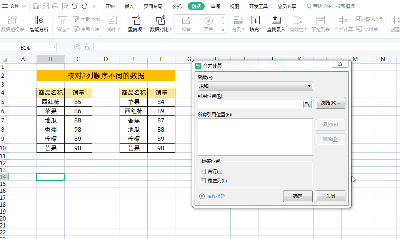Click the 合并计算 consolidate icon in the ribbon
The width and height of the screenshot is (400, 239).
tap(343, 20)
